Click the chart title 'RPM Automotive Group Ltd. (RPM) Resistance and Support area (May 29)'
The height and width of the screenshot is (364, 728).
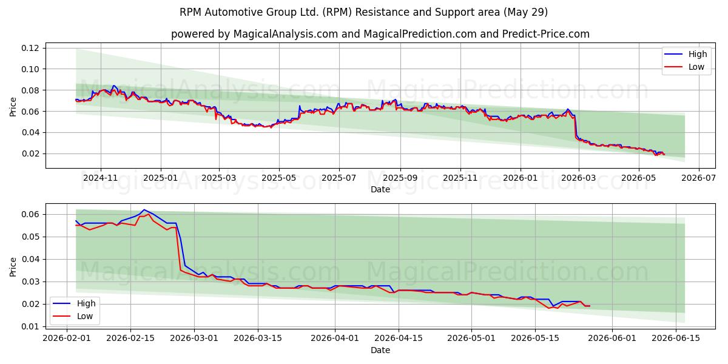tap(364, 12)
